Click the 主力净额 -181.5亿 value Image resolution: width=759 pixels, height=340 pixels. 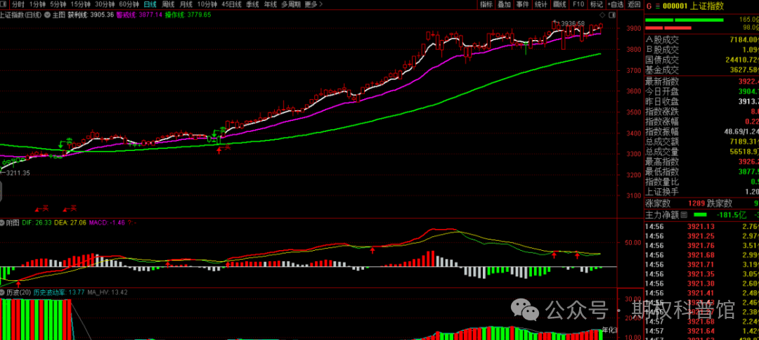tap(730, 214)
